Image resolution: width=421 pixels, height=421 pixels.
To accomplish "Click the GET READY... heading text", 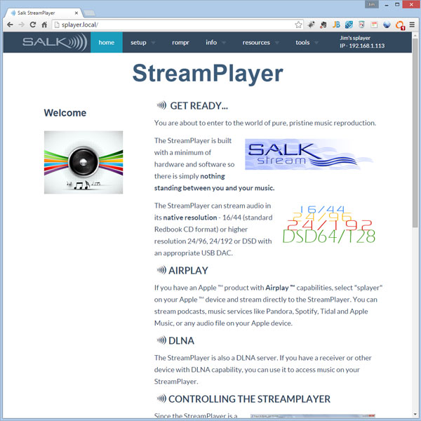I will pyautogui.click(x=199, y=105).
